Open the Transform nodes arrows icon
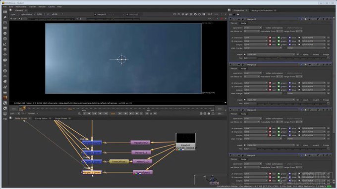Image resolution: width=337 pixels, height=189 pixels. [x=5, y=55]
